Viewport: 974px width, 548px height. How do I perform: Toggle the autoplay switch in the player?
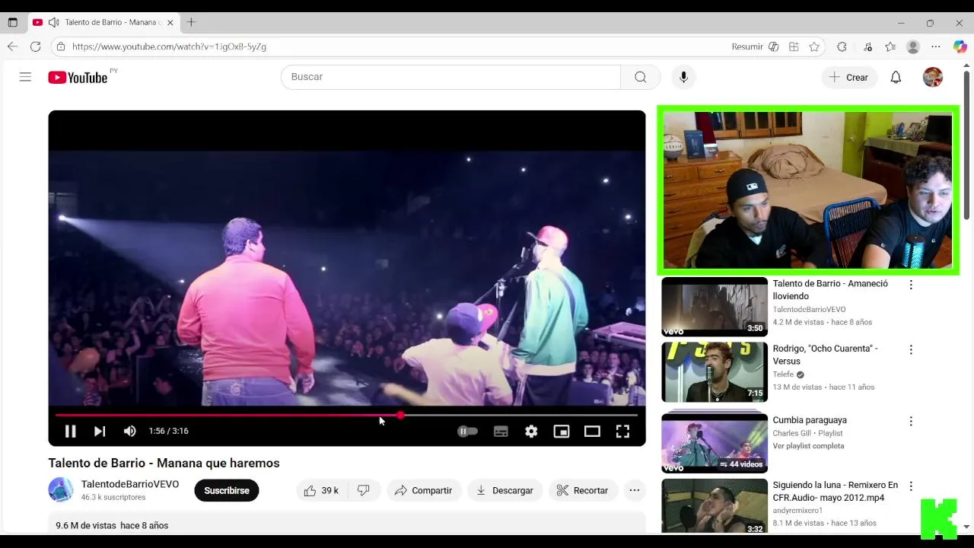(467, 432)
